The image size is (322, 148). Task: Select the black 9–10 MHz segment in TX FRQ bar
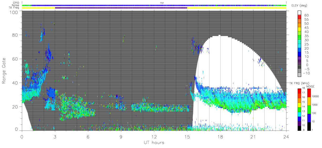click(x=299, y=128)
